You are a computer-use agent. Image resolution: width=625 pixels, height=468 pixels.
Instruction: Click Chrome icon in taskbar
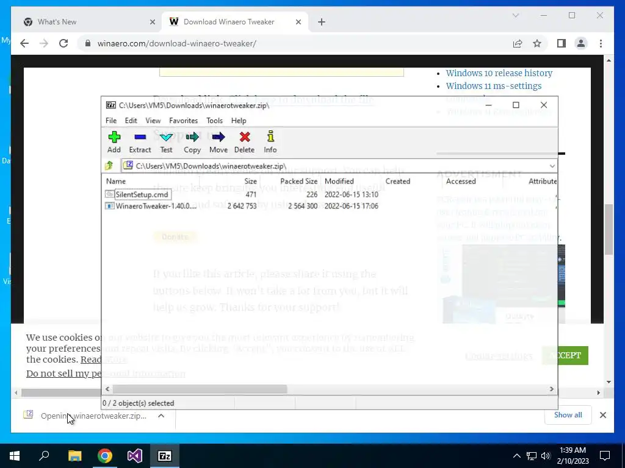(105, 456)
